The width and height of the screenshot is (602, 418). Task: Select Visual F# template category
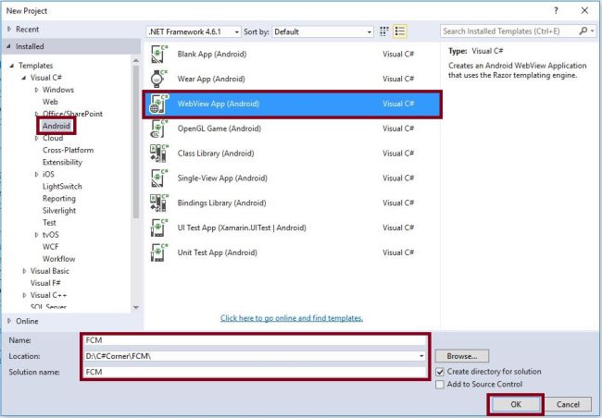(45, 283)
